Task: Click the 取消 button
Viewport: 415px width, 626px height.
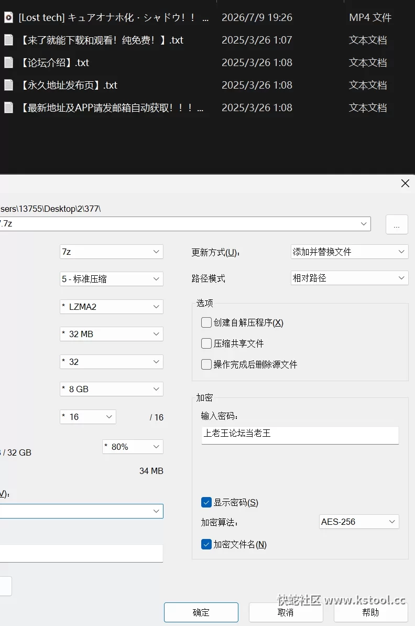Action: click(286, 612)
